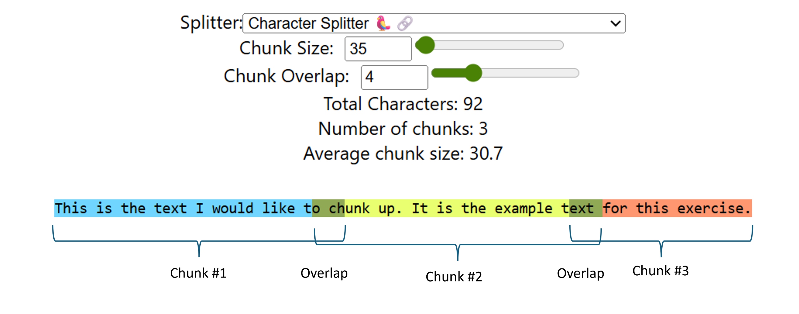Click the yellow highlighted second chunk text
799x314 pixels.
[x=456, y=208]
